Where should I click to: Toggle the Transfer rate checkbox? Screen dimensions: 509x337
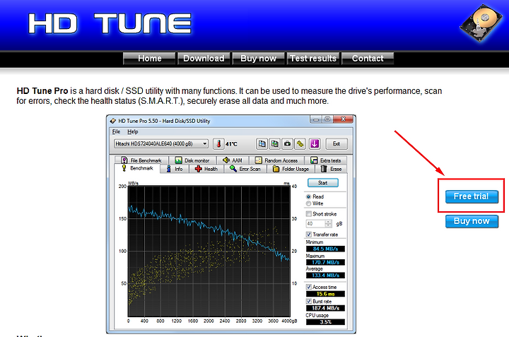[309, 234]
